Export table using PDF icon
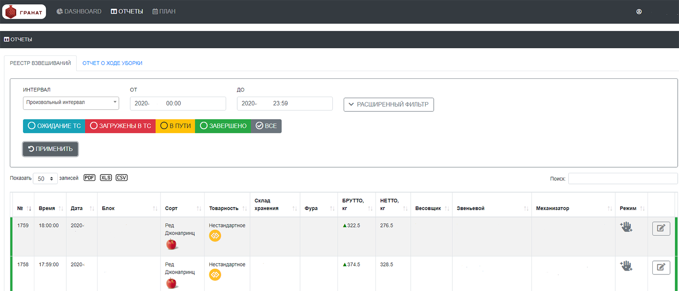Image resolution: width=679 pixels, height=291 pixels. (89, 178)
